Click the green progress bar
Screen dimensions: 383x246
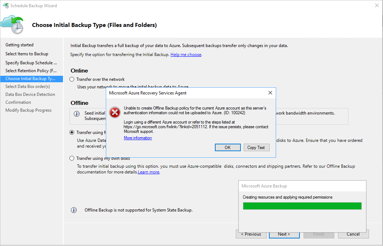302,205
